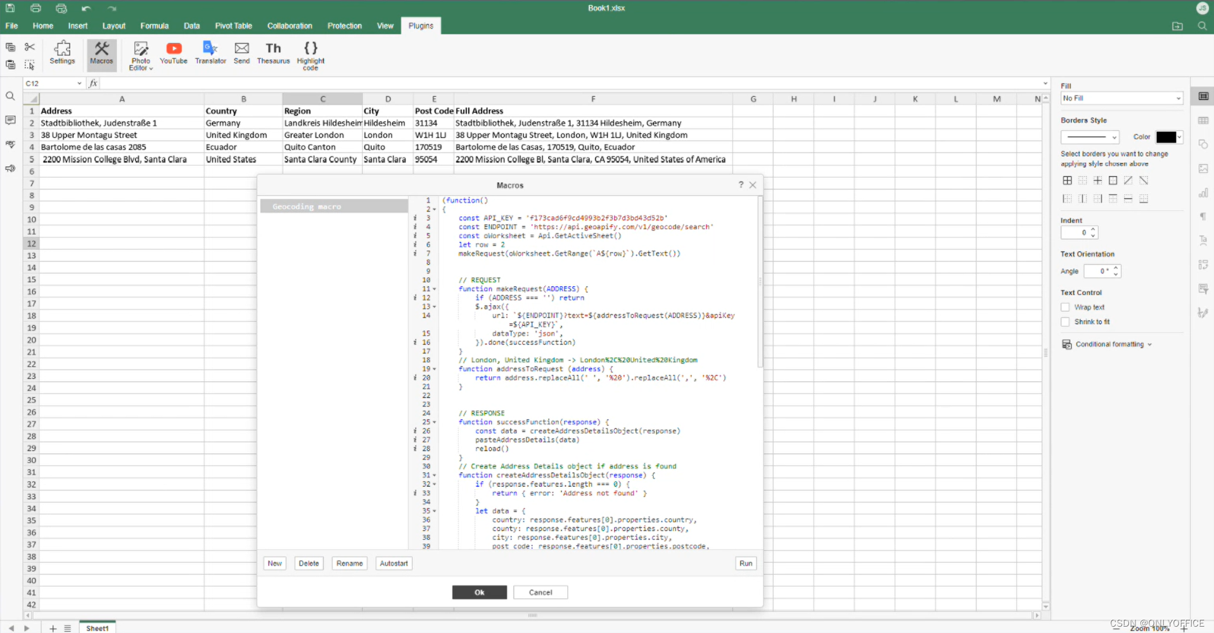Screen dimensions: 1214x633
Task: Open spell checking in left sidebar
Action: [x=10, y=144]
